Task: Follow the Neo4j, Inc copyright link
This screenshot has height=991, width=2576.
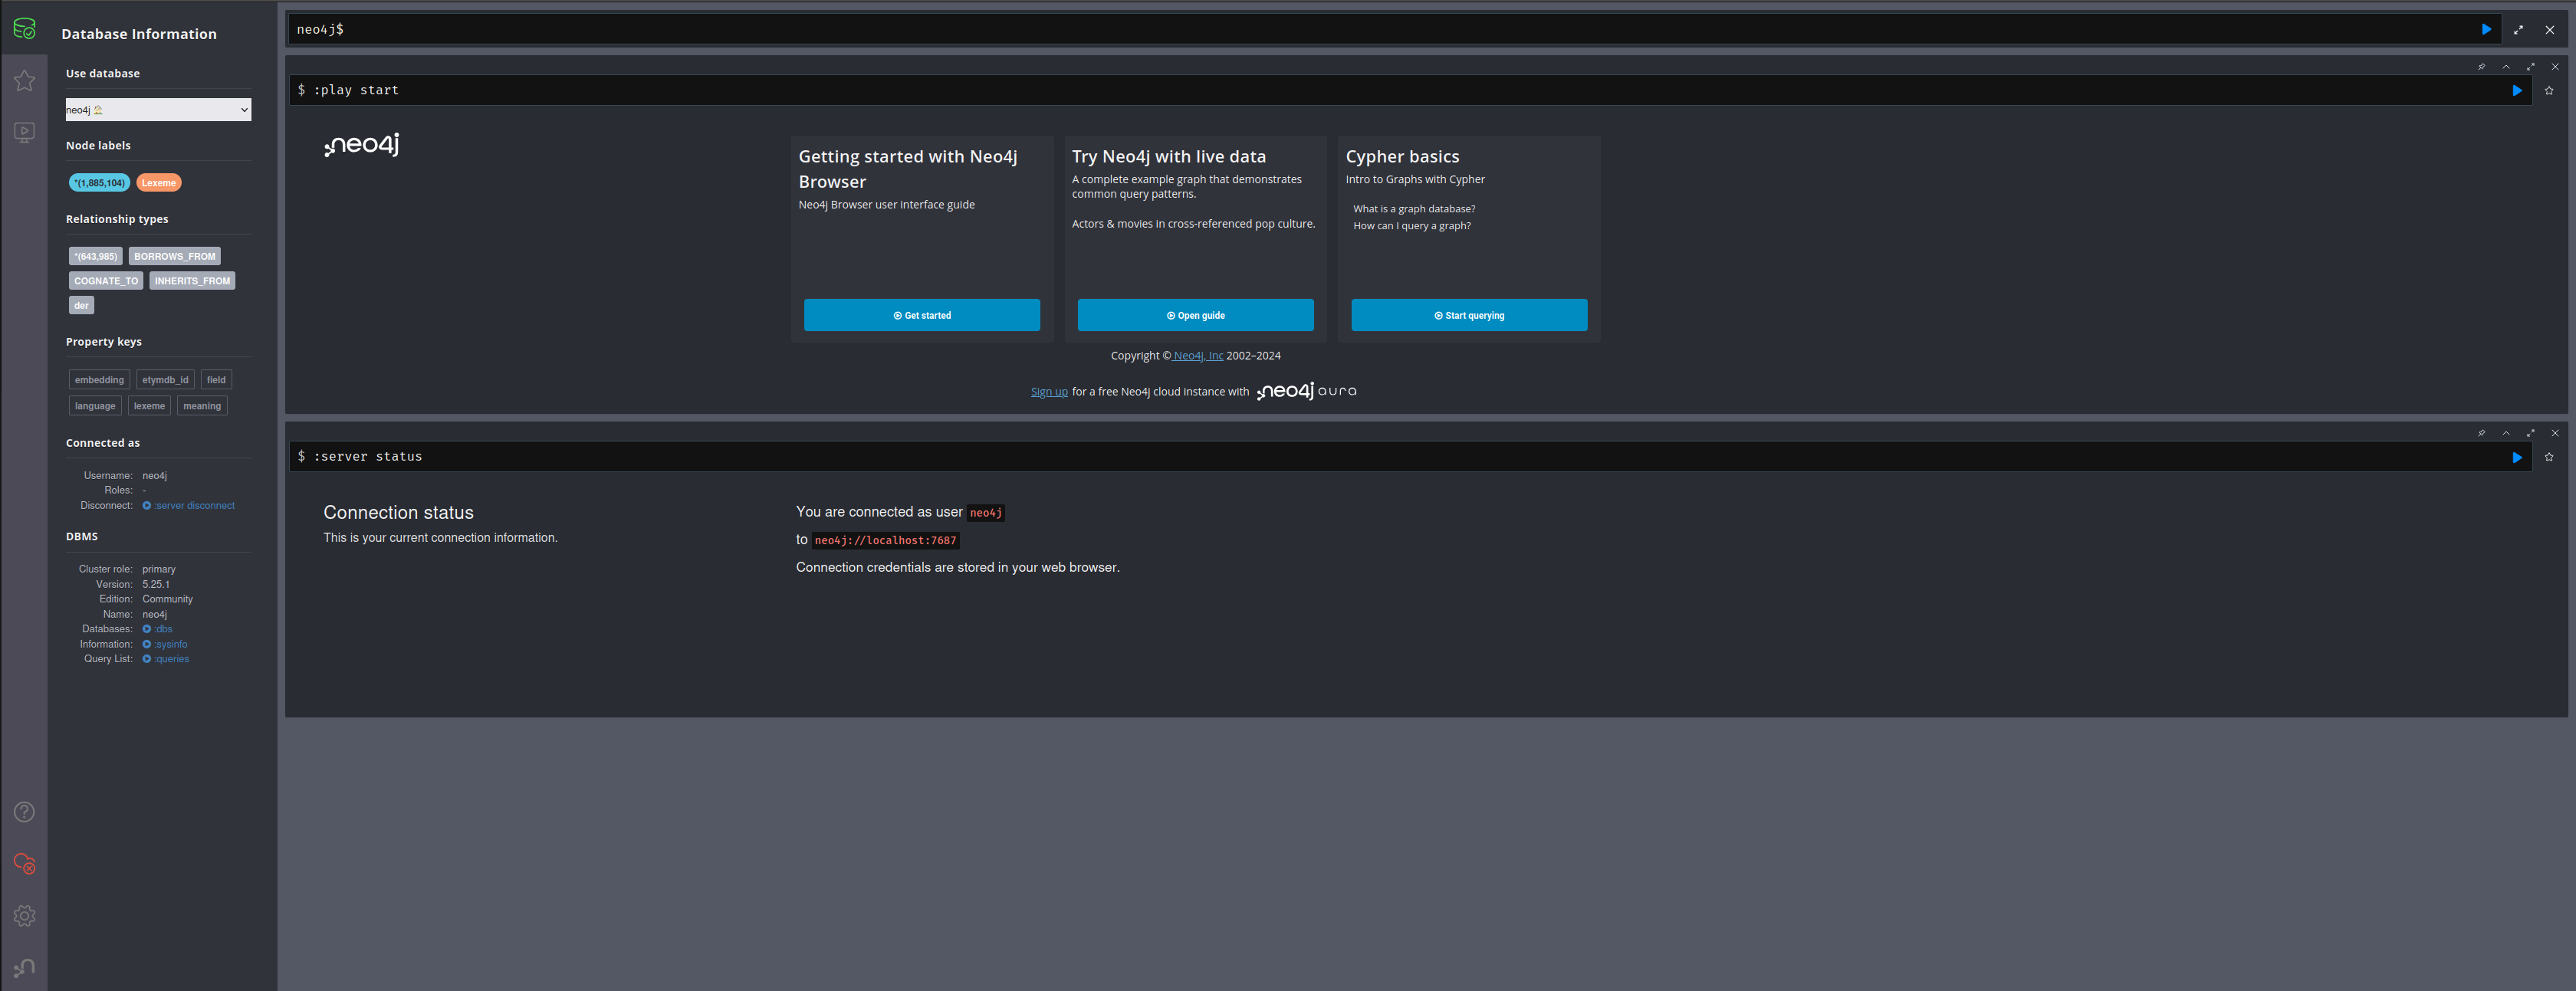Action: coord(1198,356)
